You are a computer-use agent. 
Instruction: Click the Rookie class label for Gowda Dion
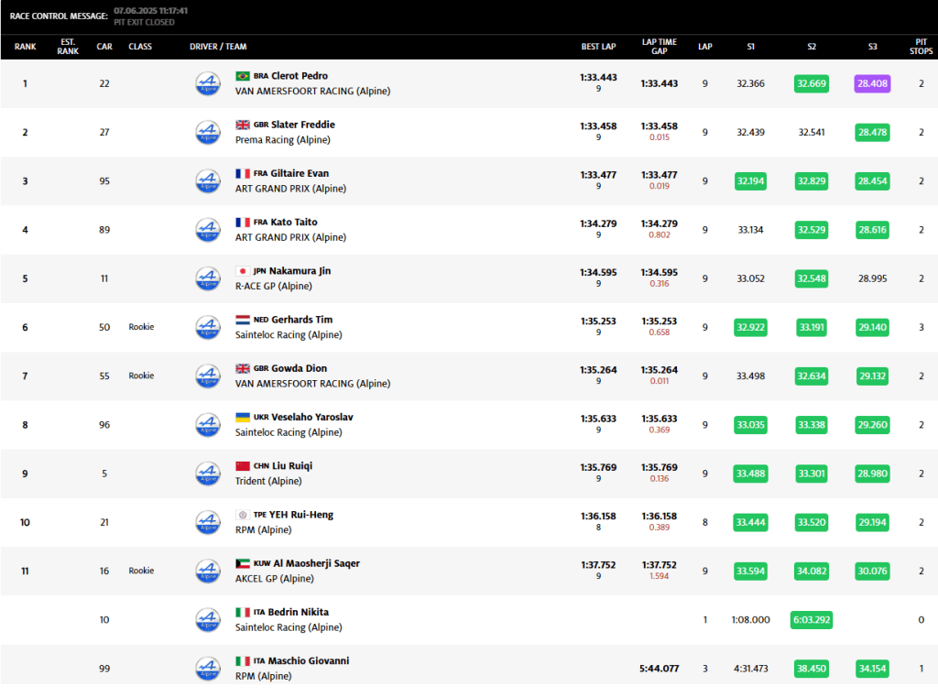tap(141, 376)
